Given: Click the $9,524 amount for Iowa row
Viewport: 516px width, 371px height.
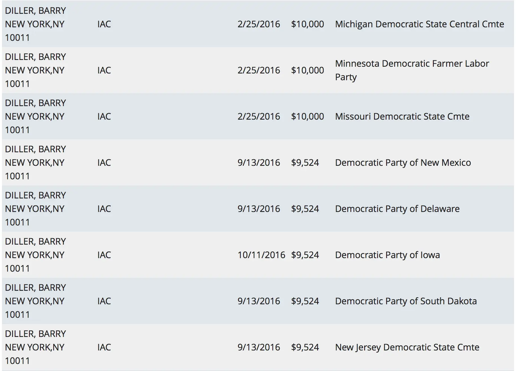Looking at the screenshot, I should pyautogui.click(x=305, y=255).
